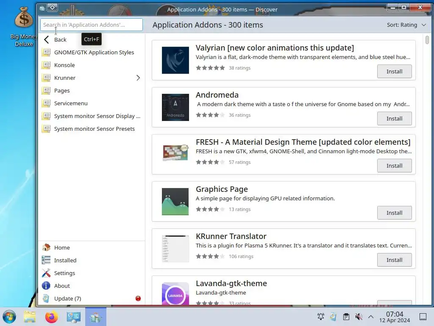
Task: Open the Start menu orb
Action: pos(9,317)
